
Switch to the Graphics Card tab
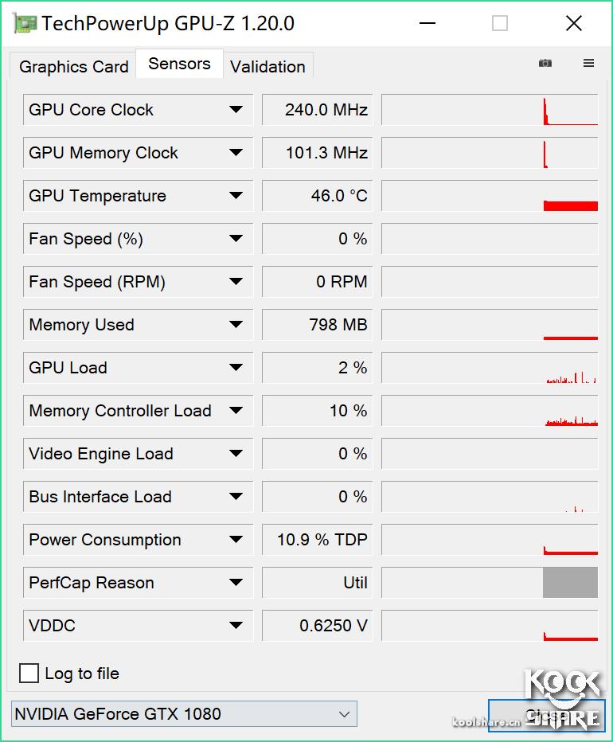tap(72, 67)
